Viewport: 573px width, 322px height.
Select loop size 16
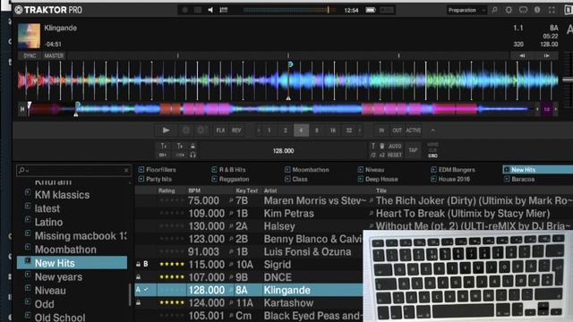tap(333, 131)
